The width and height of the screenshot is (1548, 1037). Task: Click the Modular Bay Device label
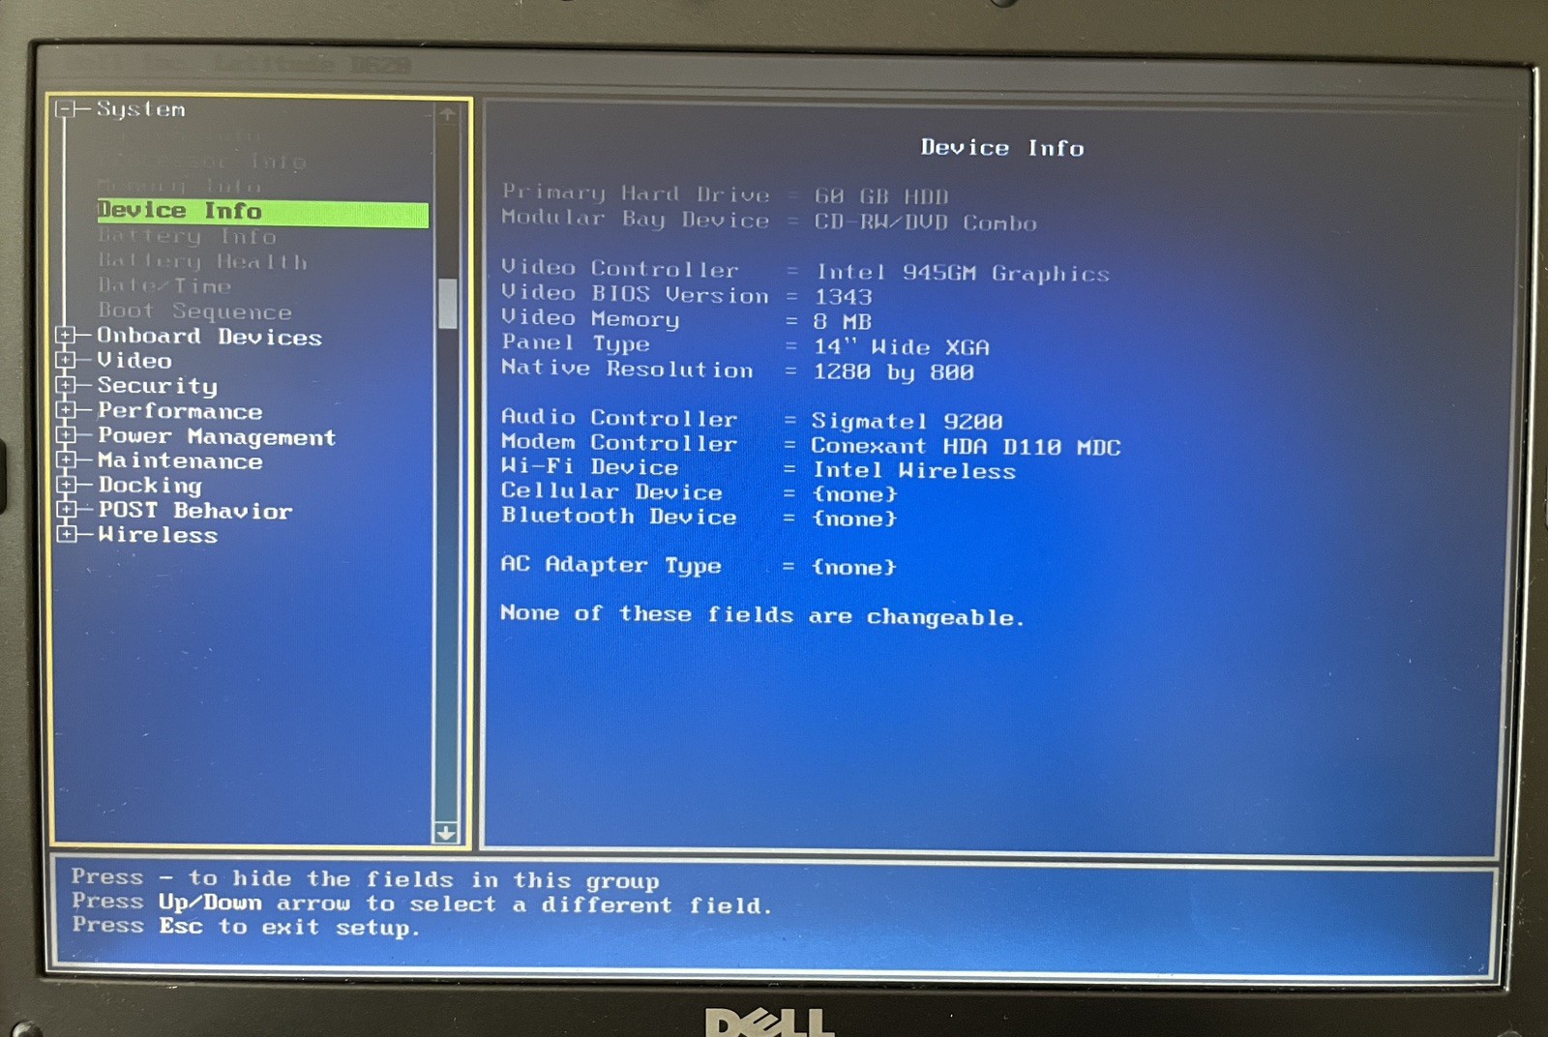(635, 220)
